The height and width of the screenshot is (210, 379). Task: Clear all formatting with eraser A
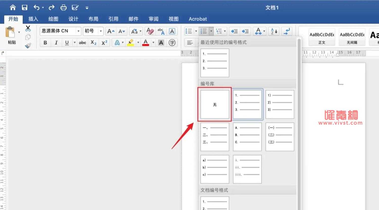click(x=150, y=31)
